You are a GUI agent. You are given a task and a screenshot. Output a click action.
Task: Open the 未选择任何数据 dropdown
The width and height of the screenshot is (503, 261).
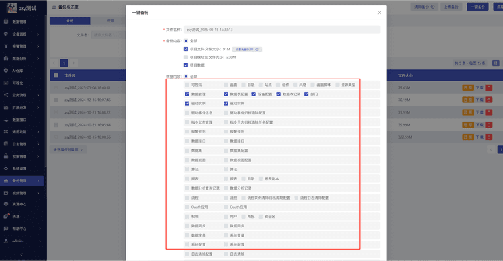(x=68, y=149)
